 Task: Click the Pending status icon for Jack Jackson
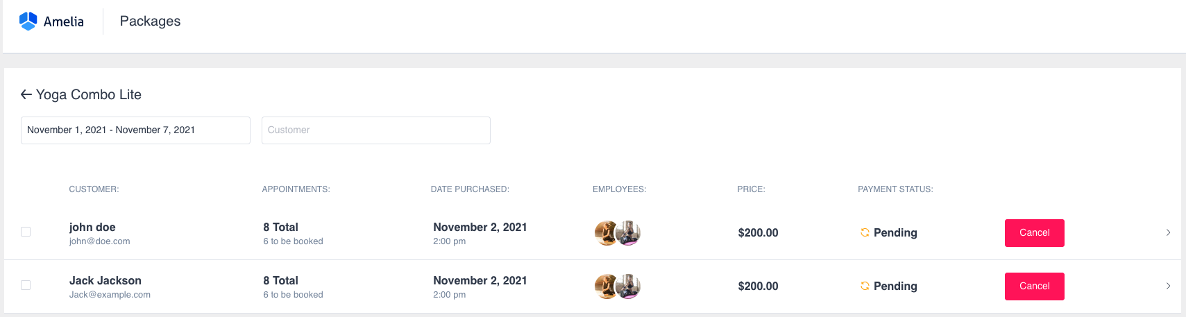pos(865,286)
